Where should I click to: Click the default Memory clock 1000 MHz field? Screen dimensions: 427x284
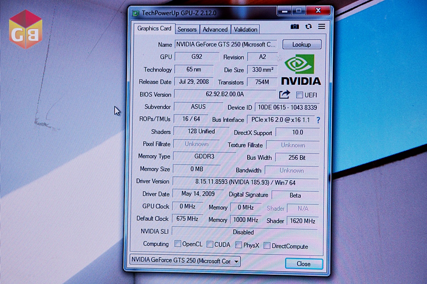246,220
